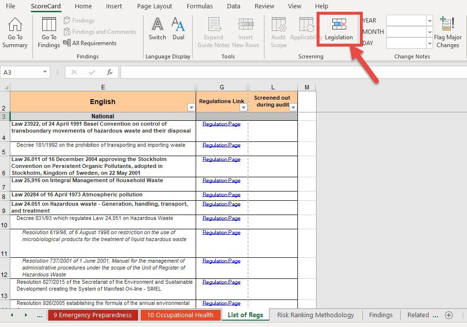467x327 pixels.
Task: Add a new sheet with plus button
Action: click(x=448, y=315)
